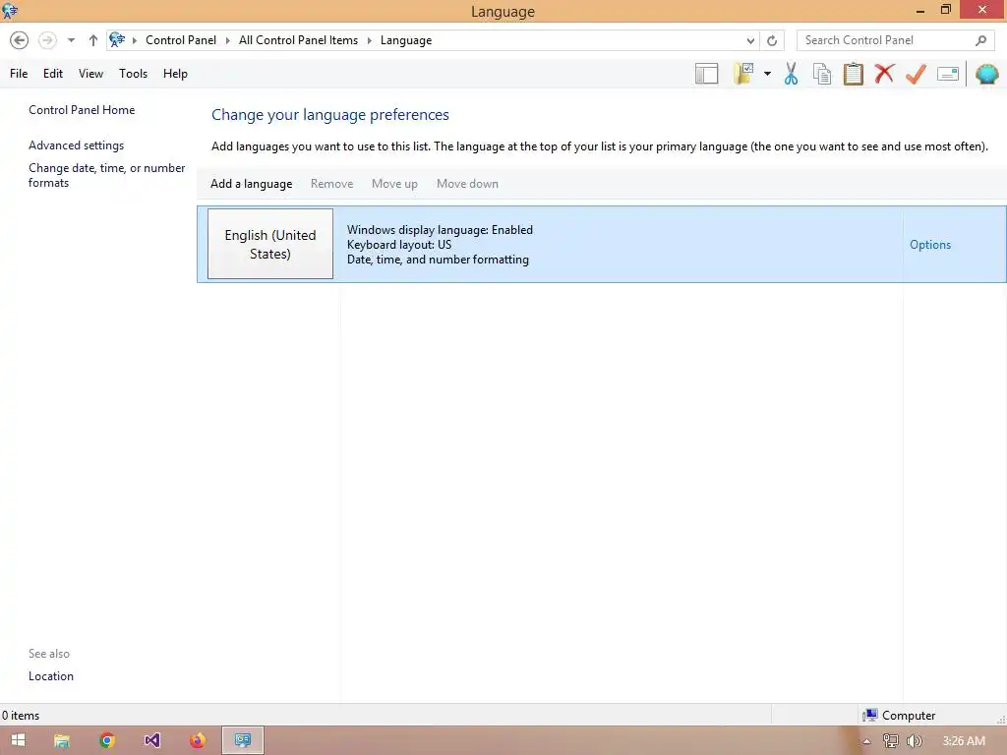Click the 3:26 AM taskbar clock
This screenshot has width=1007, height=755.
coord(964,741)
